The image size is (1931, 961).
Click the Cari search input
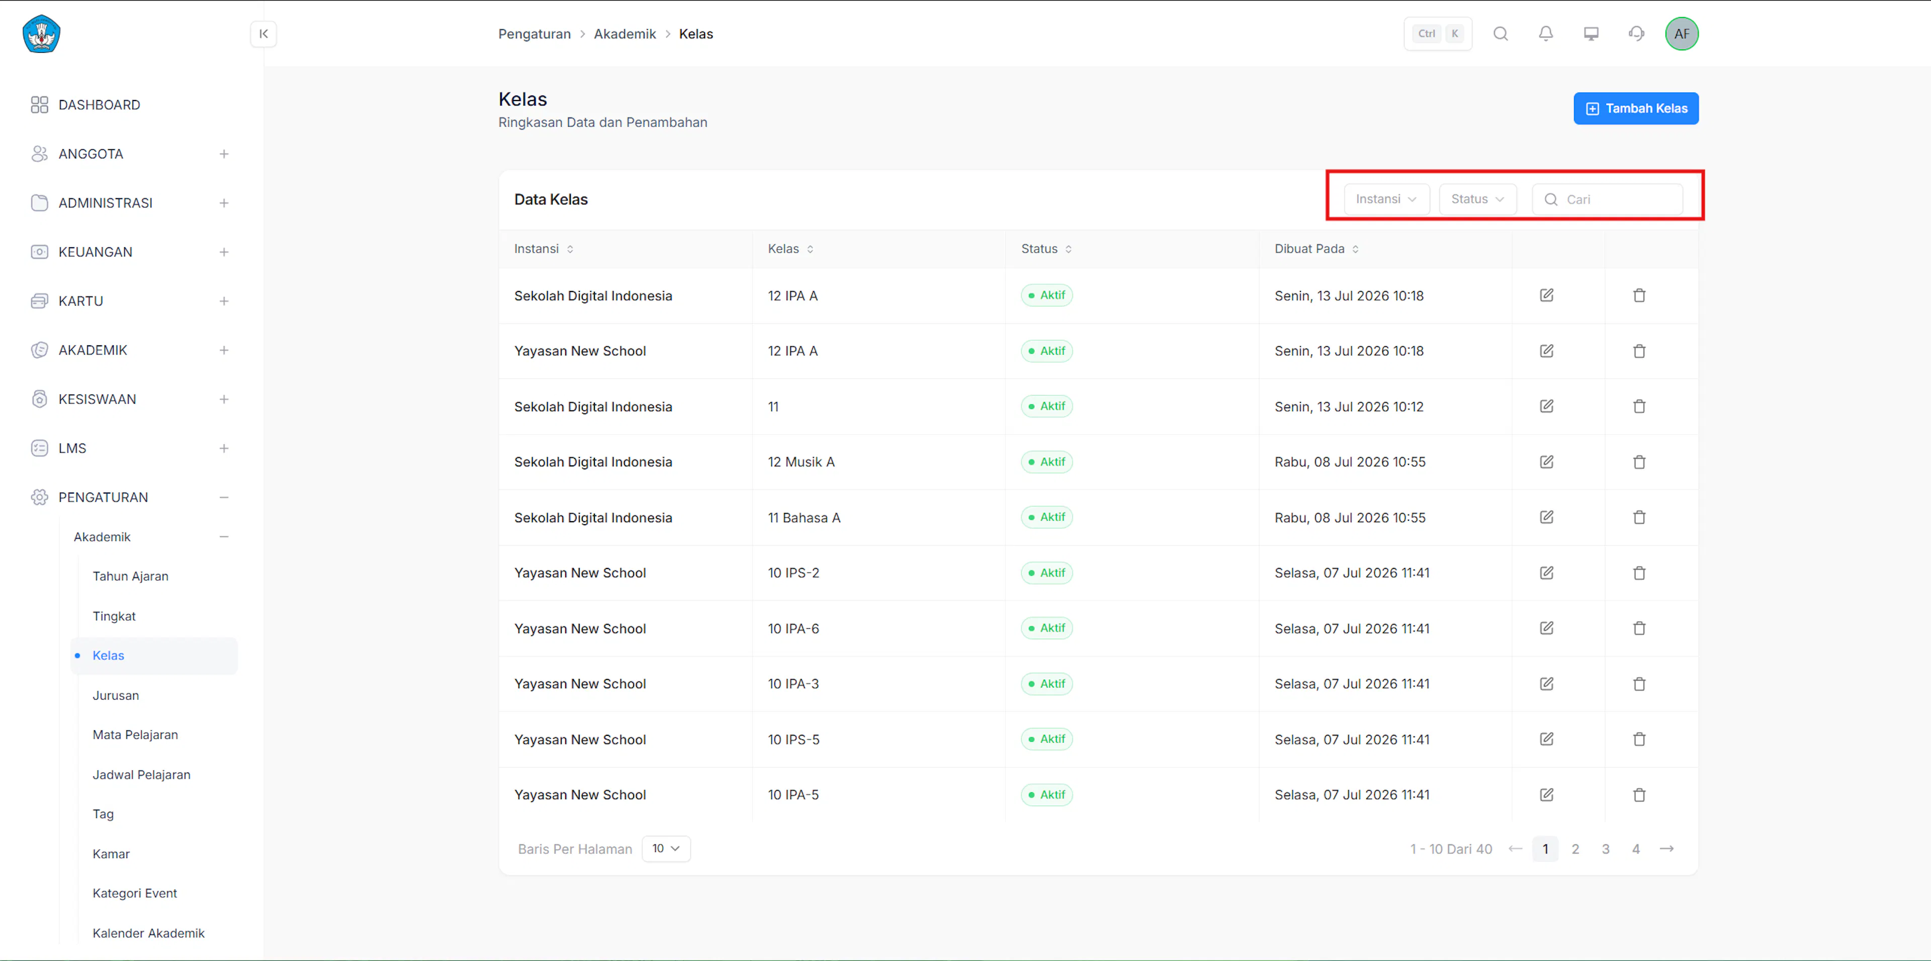pyautogui.click(x=1607, y=199)
